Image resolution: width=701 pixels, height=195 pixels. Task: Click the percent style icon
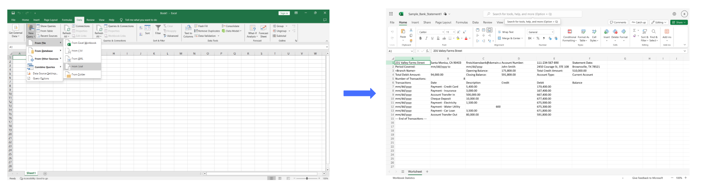pyautogui.click(x=538, y=38)
